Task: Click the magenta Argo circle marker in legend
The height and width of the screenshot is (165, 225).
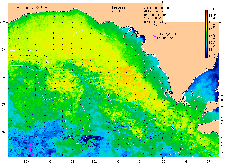Action: click(37, 7)
